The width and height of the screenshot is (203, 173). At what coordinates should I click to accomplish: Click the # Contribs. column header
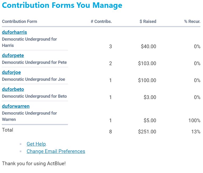click(101, 22)
